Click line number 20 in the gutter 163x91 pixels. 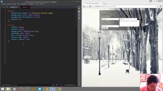(x=5, y=50)
